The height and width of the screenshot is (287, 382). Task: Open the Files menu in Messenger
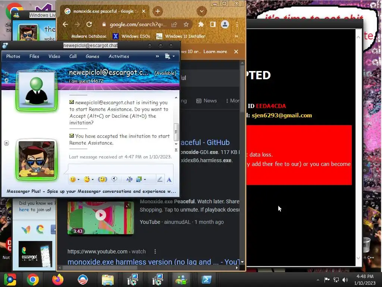pos(34,56)
